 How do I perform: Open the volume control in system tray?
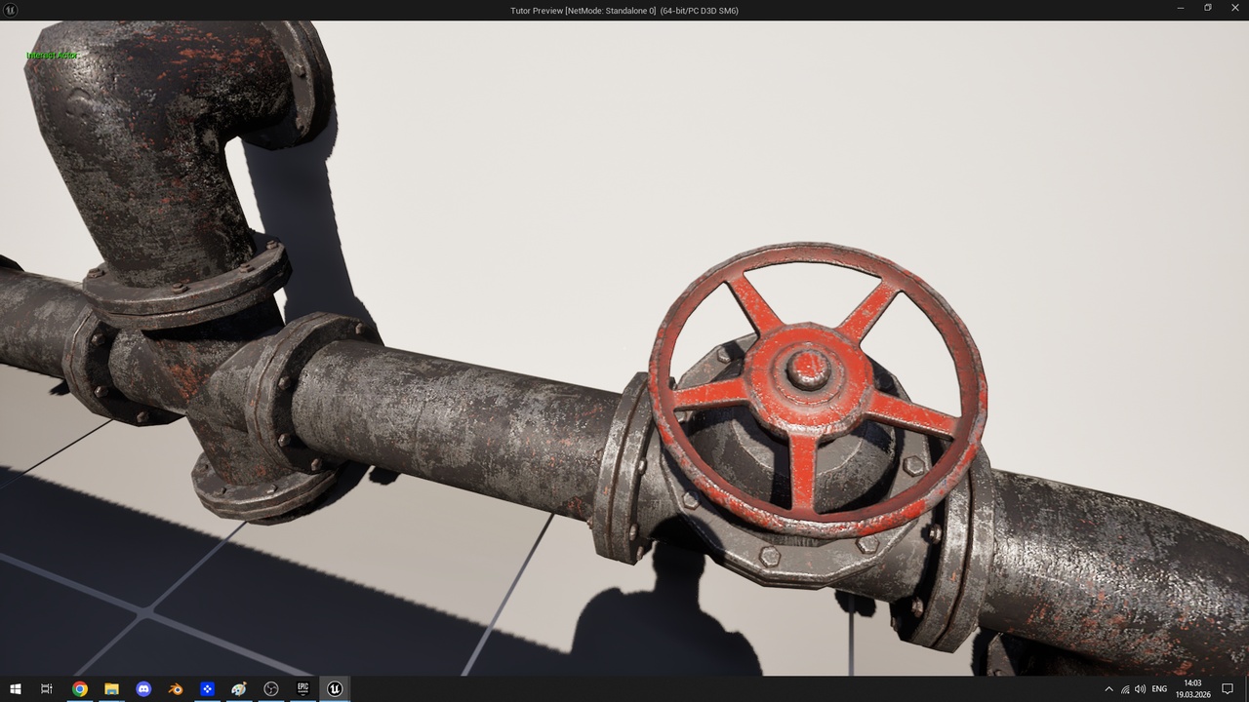pos(1141,688)
